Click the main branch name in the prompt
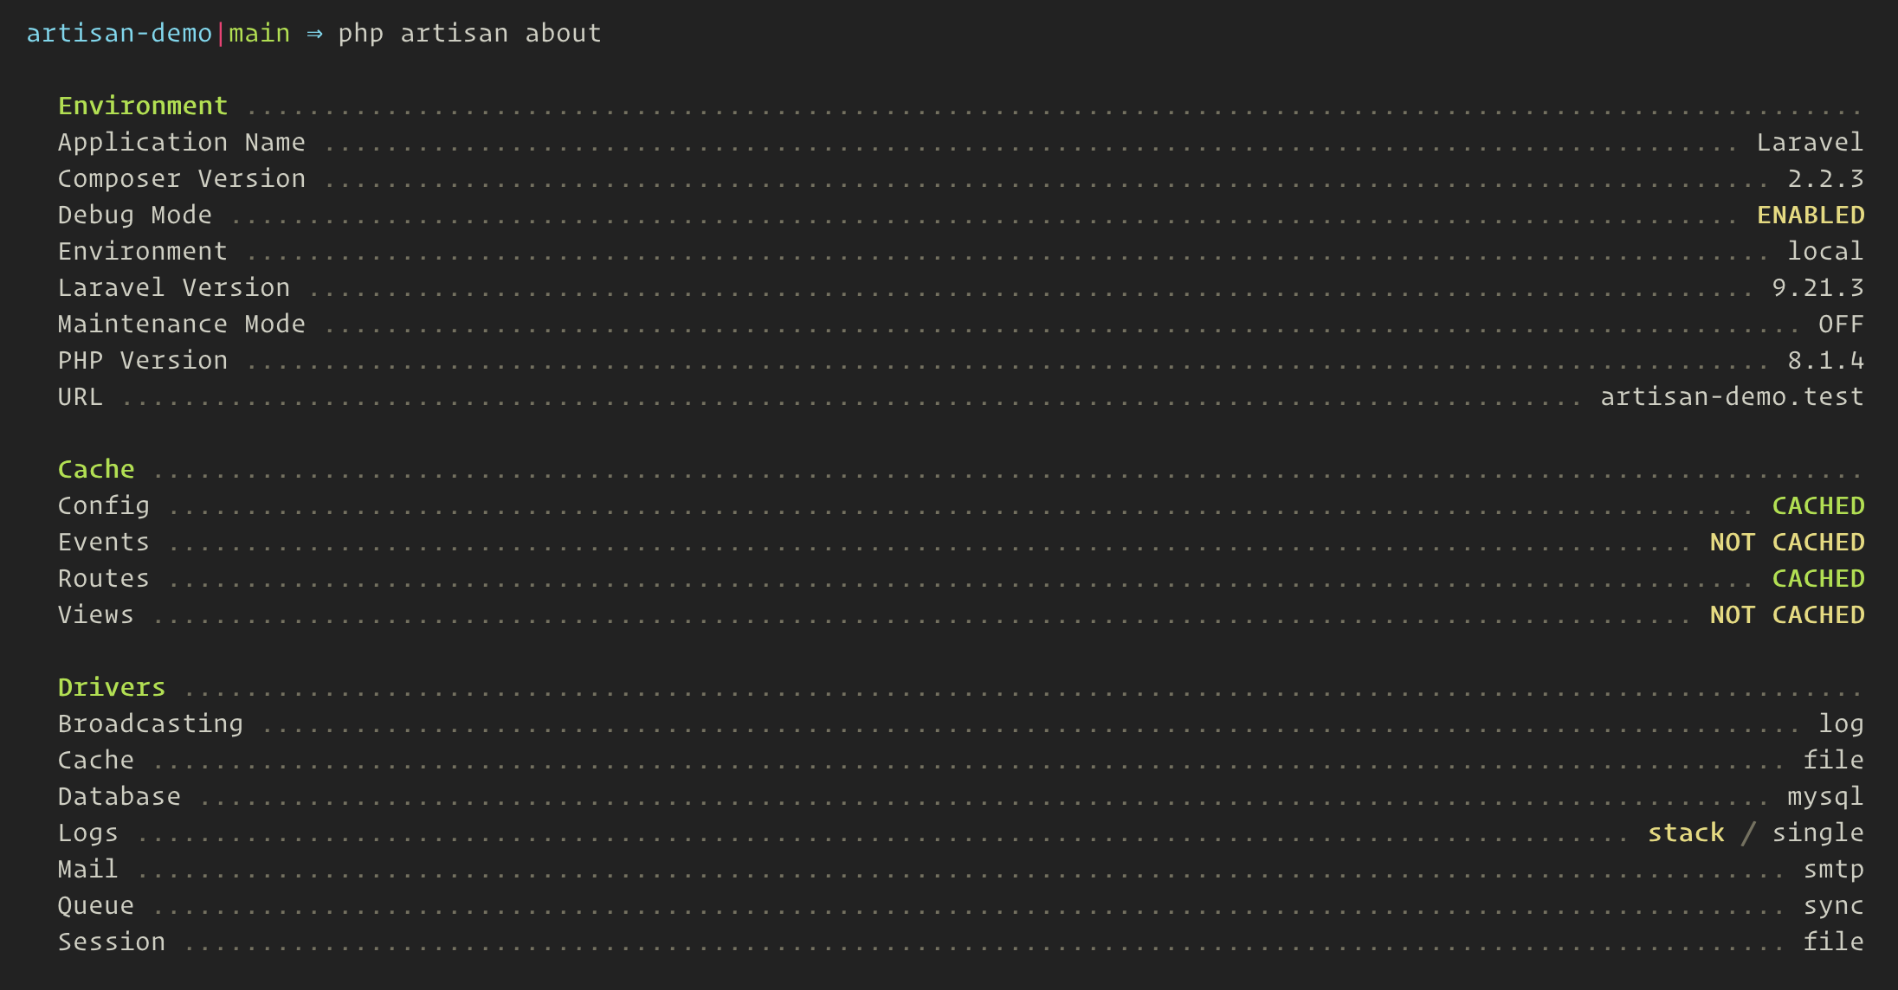Viewport: 1898px width, 990px height. pyautogui.click(x=260, y=34)
